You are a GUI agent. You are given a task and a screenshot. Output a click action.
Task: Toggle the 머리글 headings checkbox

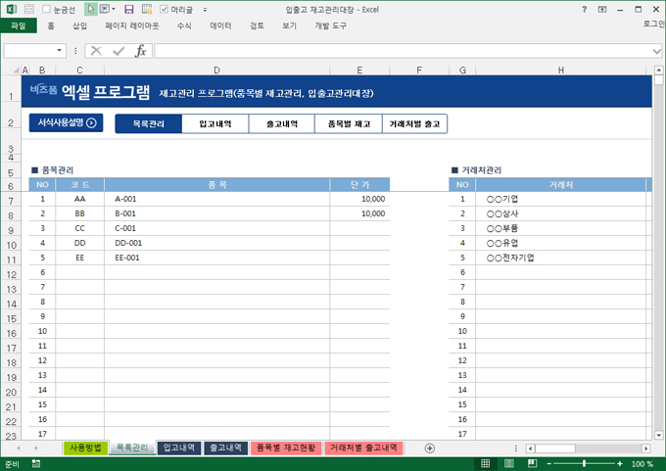point(164,9)
